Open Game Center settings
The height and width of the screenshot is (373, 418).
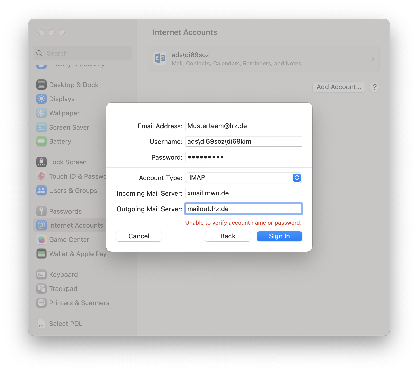tap(41, 239)
